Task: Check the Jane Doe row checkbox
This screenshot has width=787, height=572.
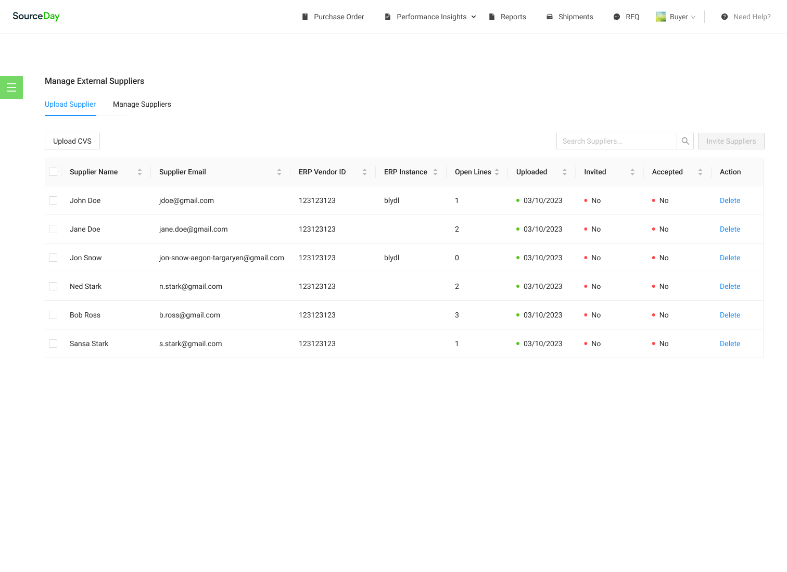Action: 53,229
